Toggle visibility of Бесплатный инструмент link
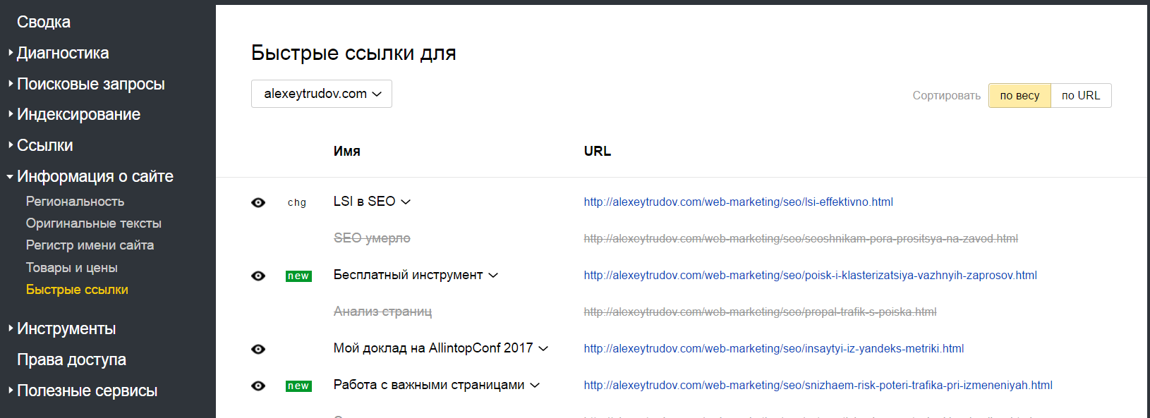This screenshot has width=1150, height=418. coord(258,276)
